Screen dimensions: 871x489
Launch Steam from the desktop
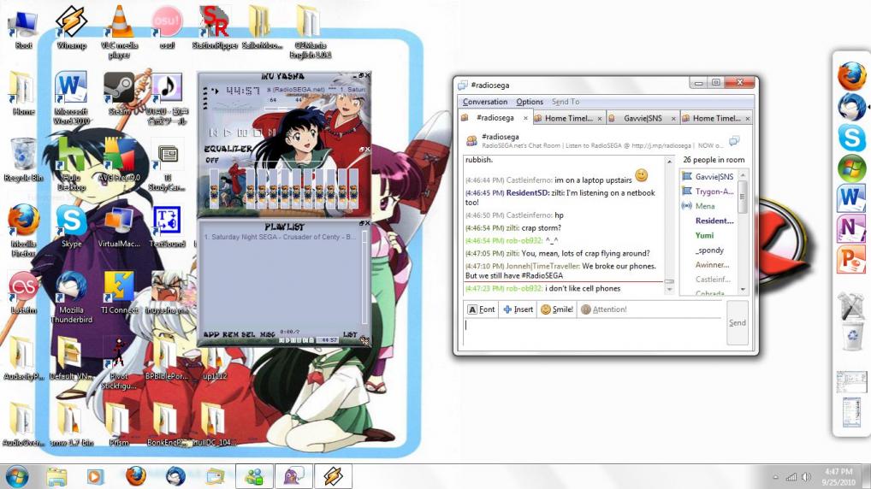119,92
